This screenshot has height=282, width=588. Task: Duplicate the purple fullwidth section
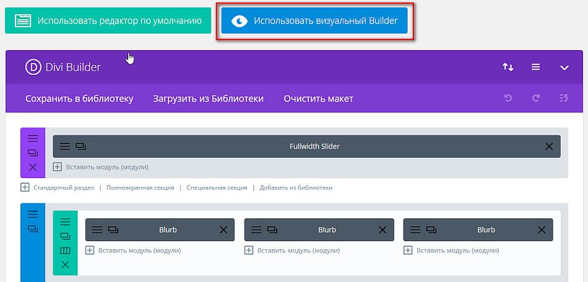[x=33, y=153]
